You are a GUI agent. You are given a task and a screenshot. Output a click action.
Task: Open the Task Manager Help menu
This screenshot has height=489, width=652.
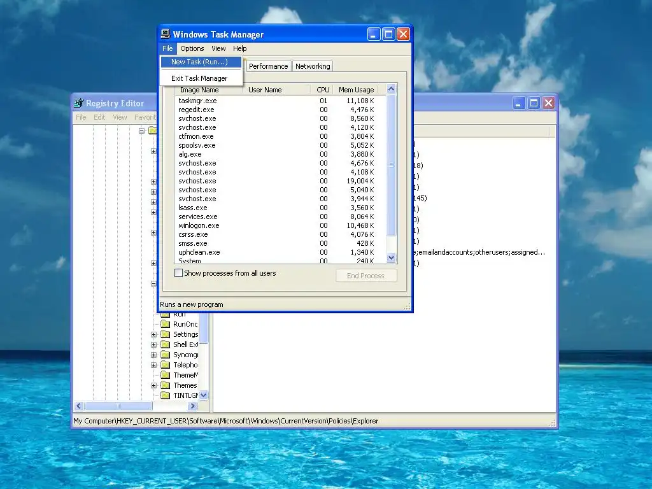(239, 48)
